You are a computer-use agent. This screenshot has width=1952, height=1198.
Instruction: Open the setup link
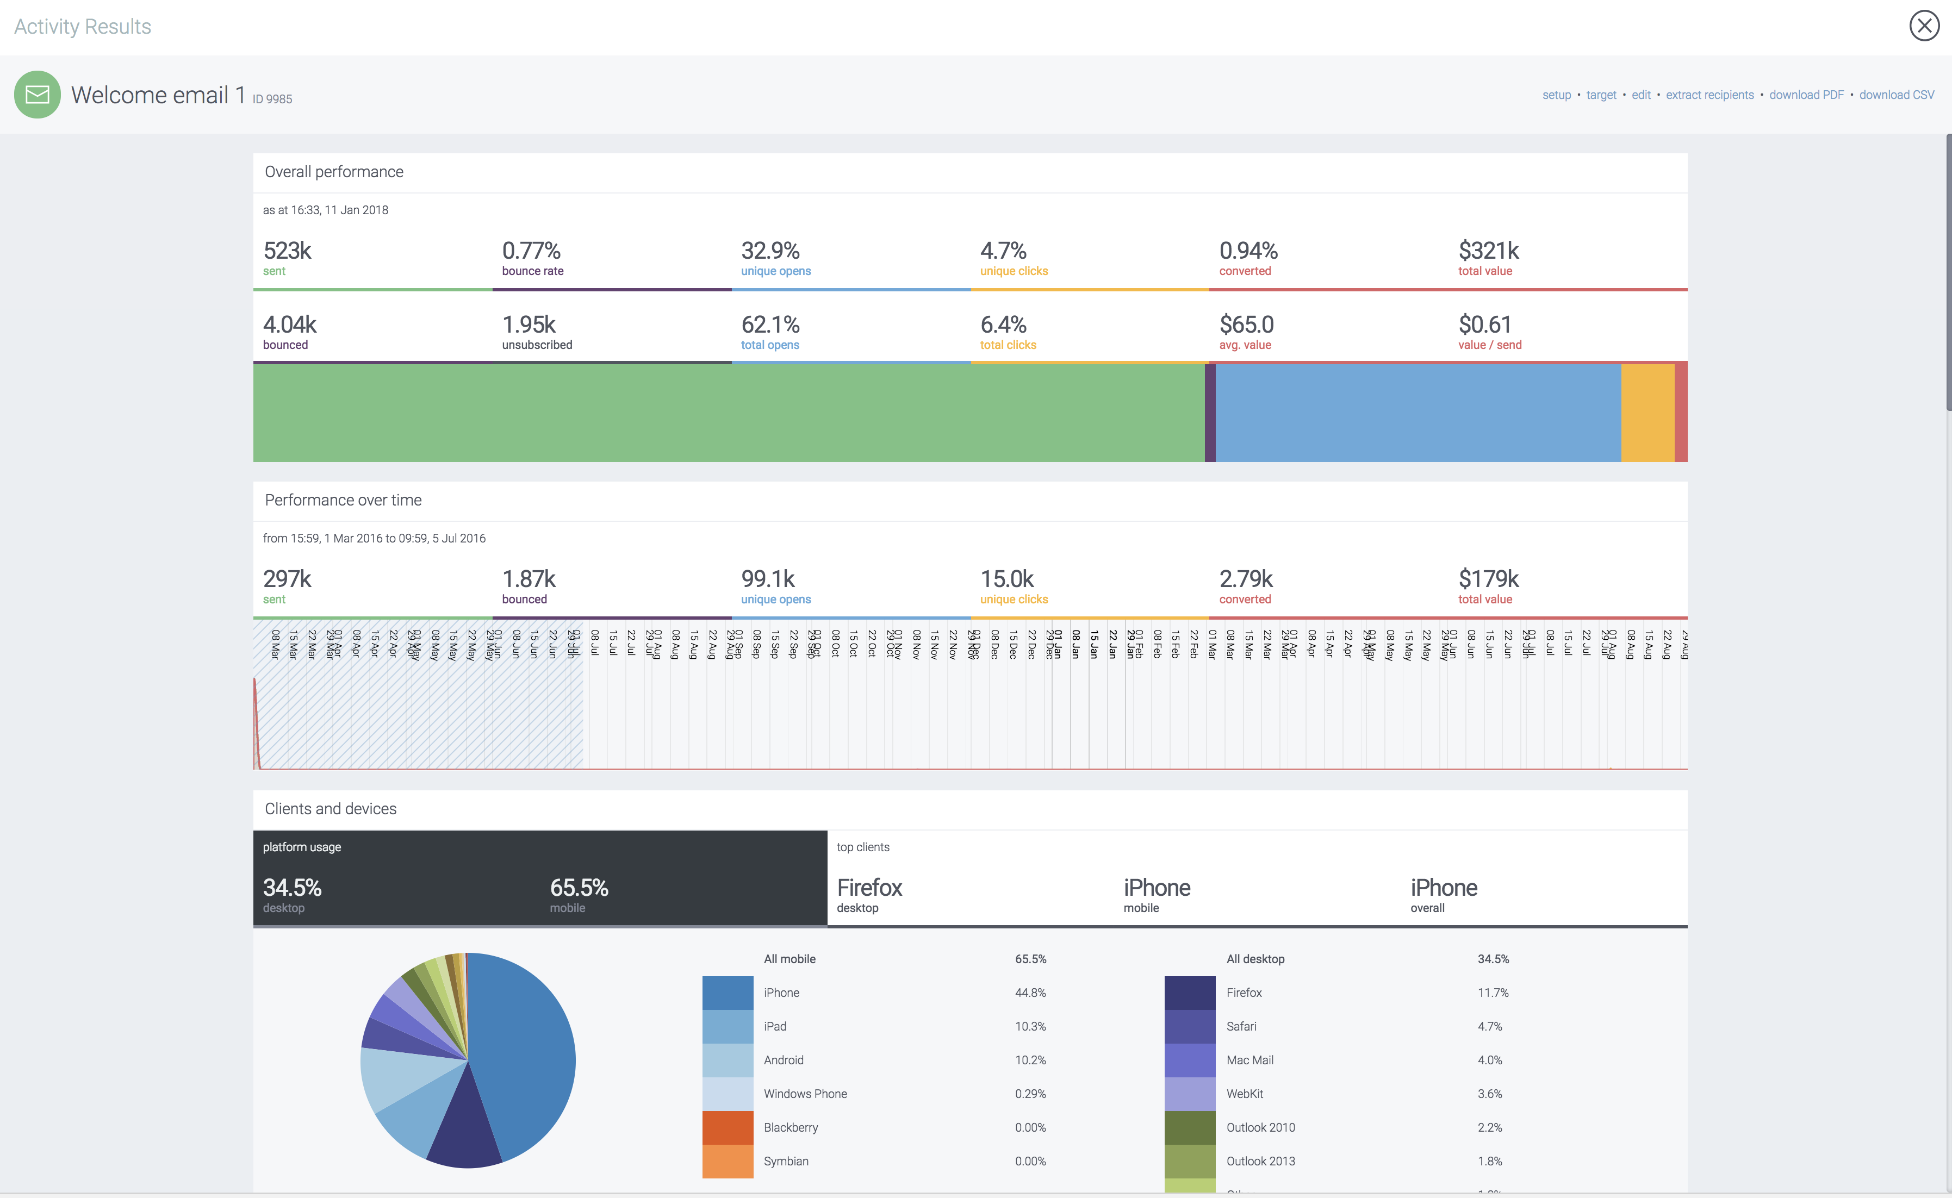[x=1556, y=95]
